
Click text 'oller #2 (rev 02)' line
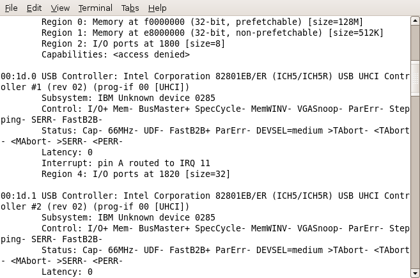(x=95, y=207)
